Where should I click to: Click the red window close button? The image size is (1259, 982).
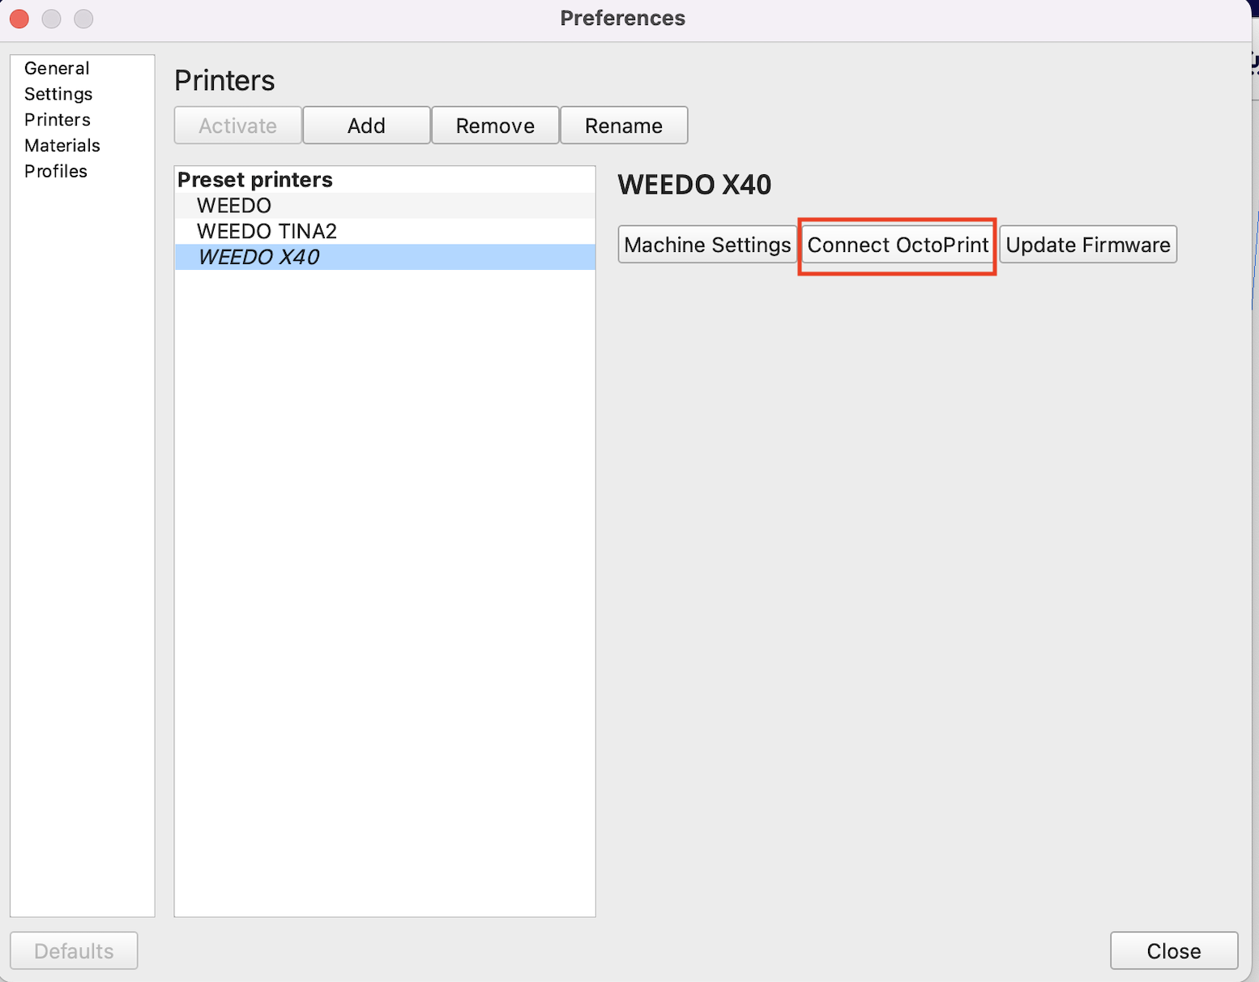[19, 19]
